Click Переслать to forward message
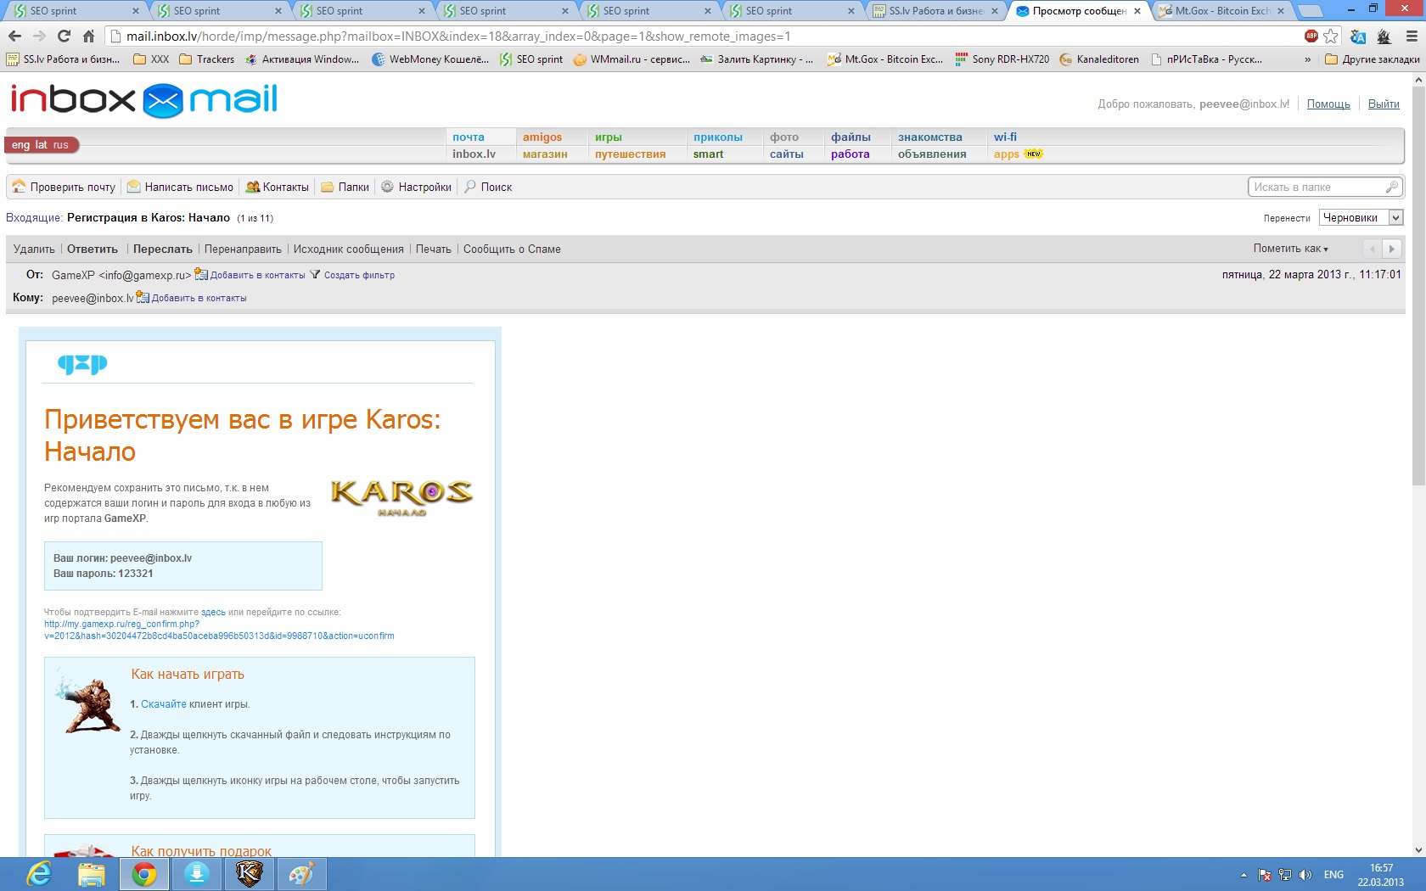 coord(163,249)
